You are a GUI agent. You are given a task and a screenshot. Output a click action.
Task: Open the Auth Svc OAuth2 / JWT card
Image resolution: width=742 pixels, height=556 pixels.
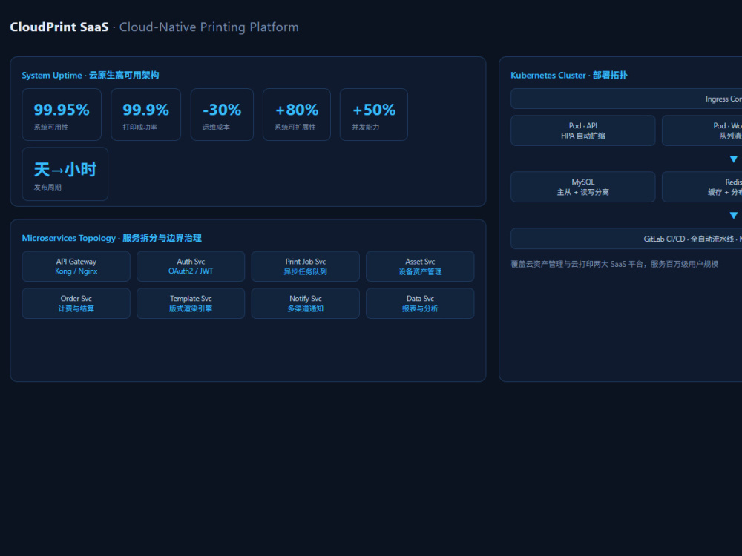tap(191, 266)
